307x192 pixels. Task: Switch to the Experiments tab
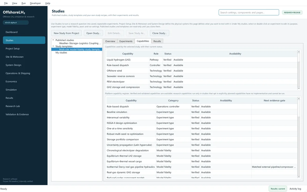(x=126, y=41)
